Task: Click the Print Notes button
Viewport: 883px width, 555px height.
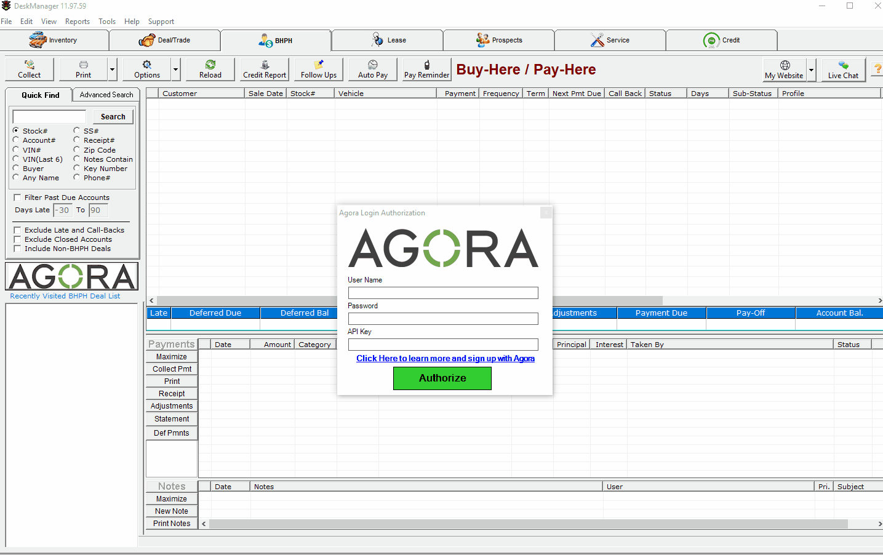Action: 172,524
